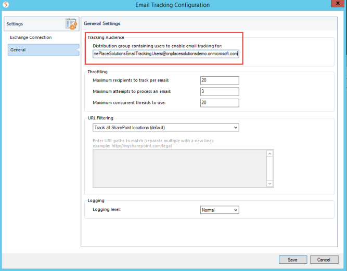347x271 pixels.
Task: Focus the Maximum recipients to track field
Action: 219,80
